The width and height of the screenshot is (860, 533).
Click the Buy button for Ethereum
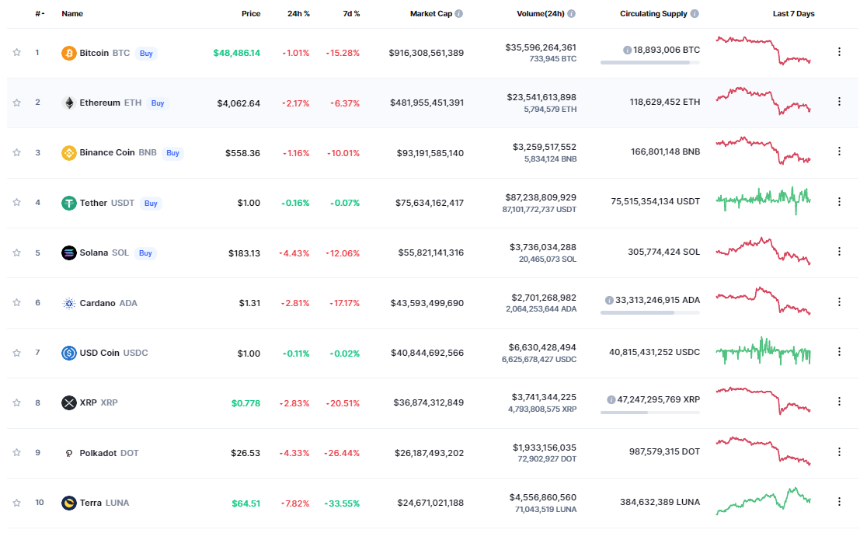coord(158,103)
